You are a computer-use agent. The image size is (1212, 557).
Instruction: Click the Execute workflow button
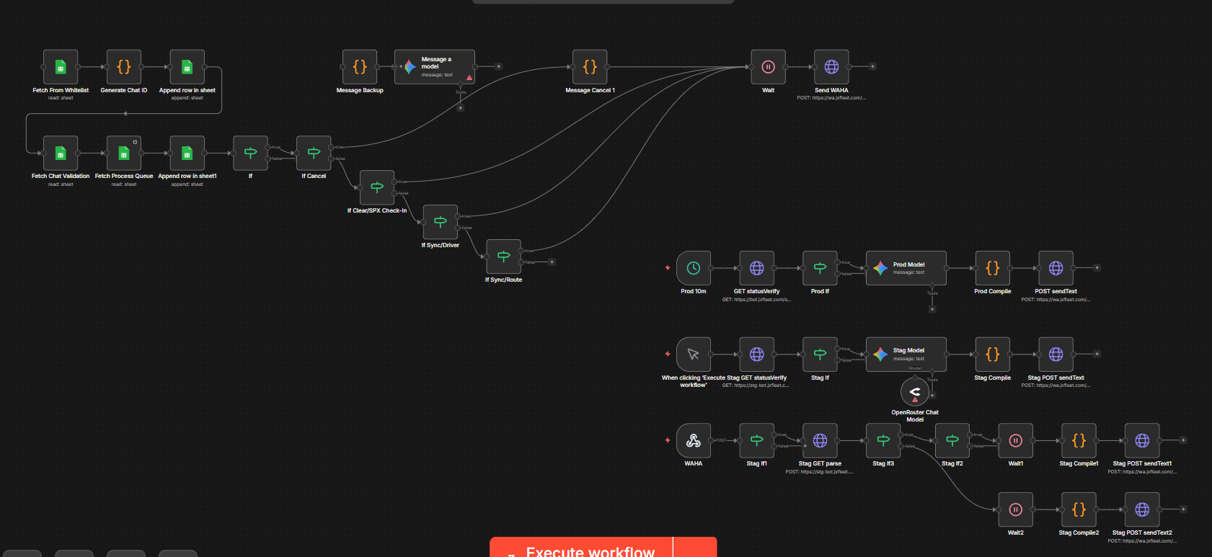[582, 548]
